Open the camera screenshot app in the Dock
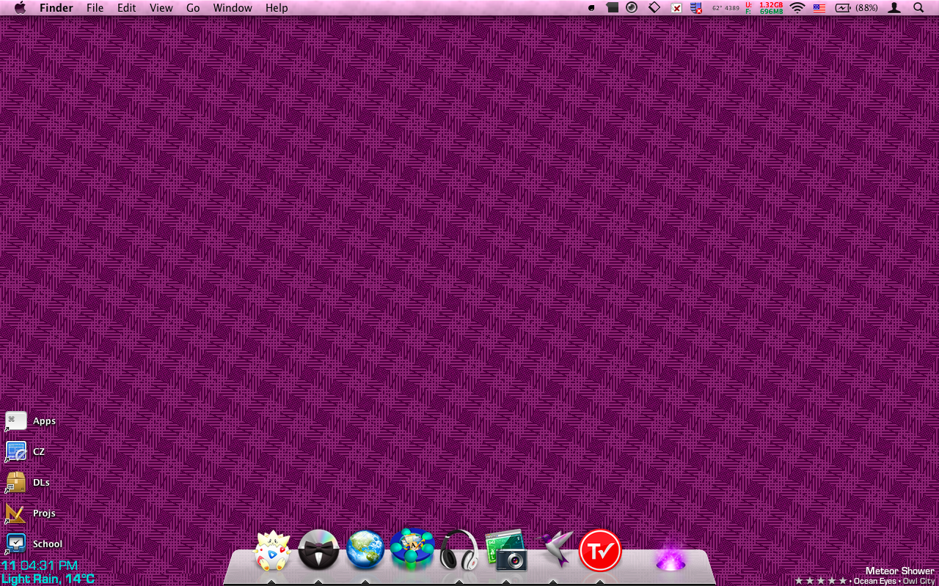 tap(506, 550)
